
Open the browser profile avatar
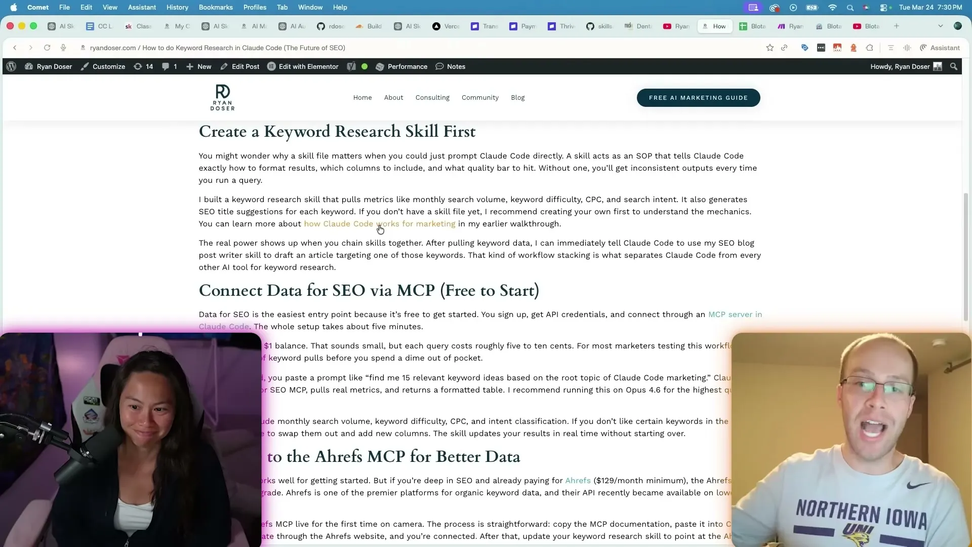click(958, 26)
